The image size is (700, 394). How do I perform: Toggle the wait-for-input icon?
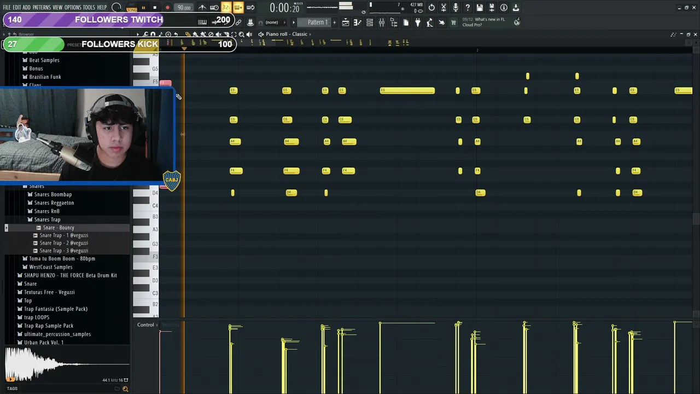pyautogui.click(x=214, y=8)
